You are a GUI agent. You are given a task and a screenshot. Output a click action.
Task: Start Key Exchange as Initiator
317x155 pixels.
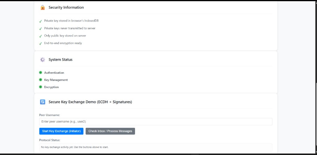[x=61, y=131]
